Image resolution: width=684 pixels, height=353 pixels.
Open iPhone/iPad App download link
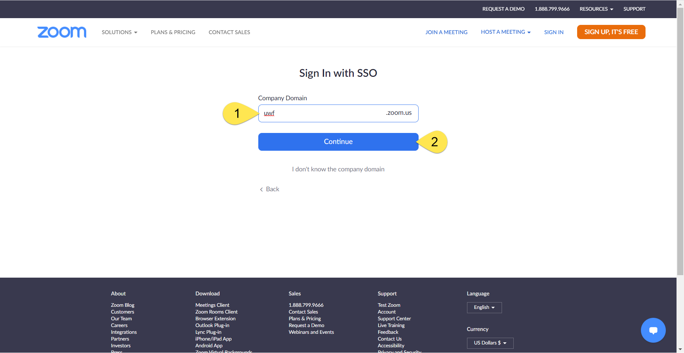point(213,339)
